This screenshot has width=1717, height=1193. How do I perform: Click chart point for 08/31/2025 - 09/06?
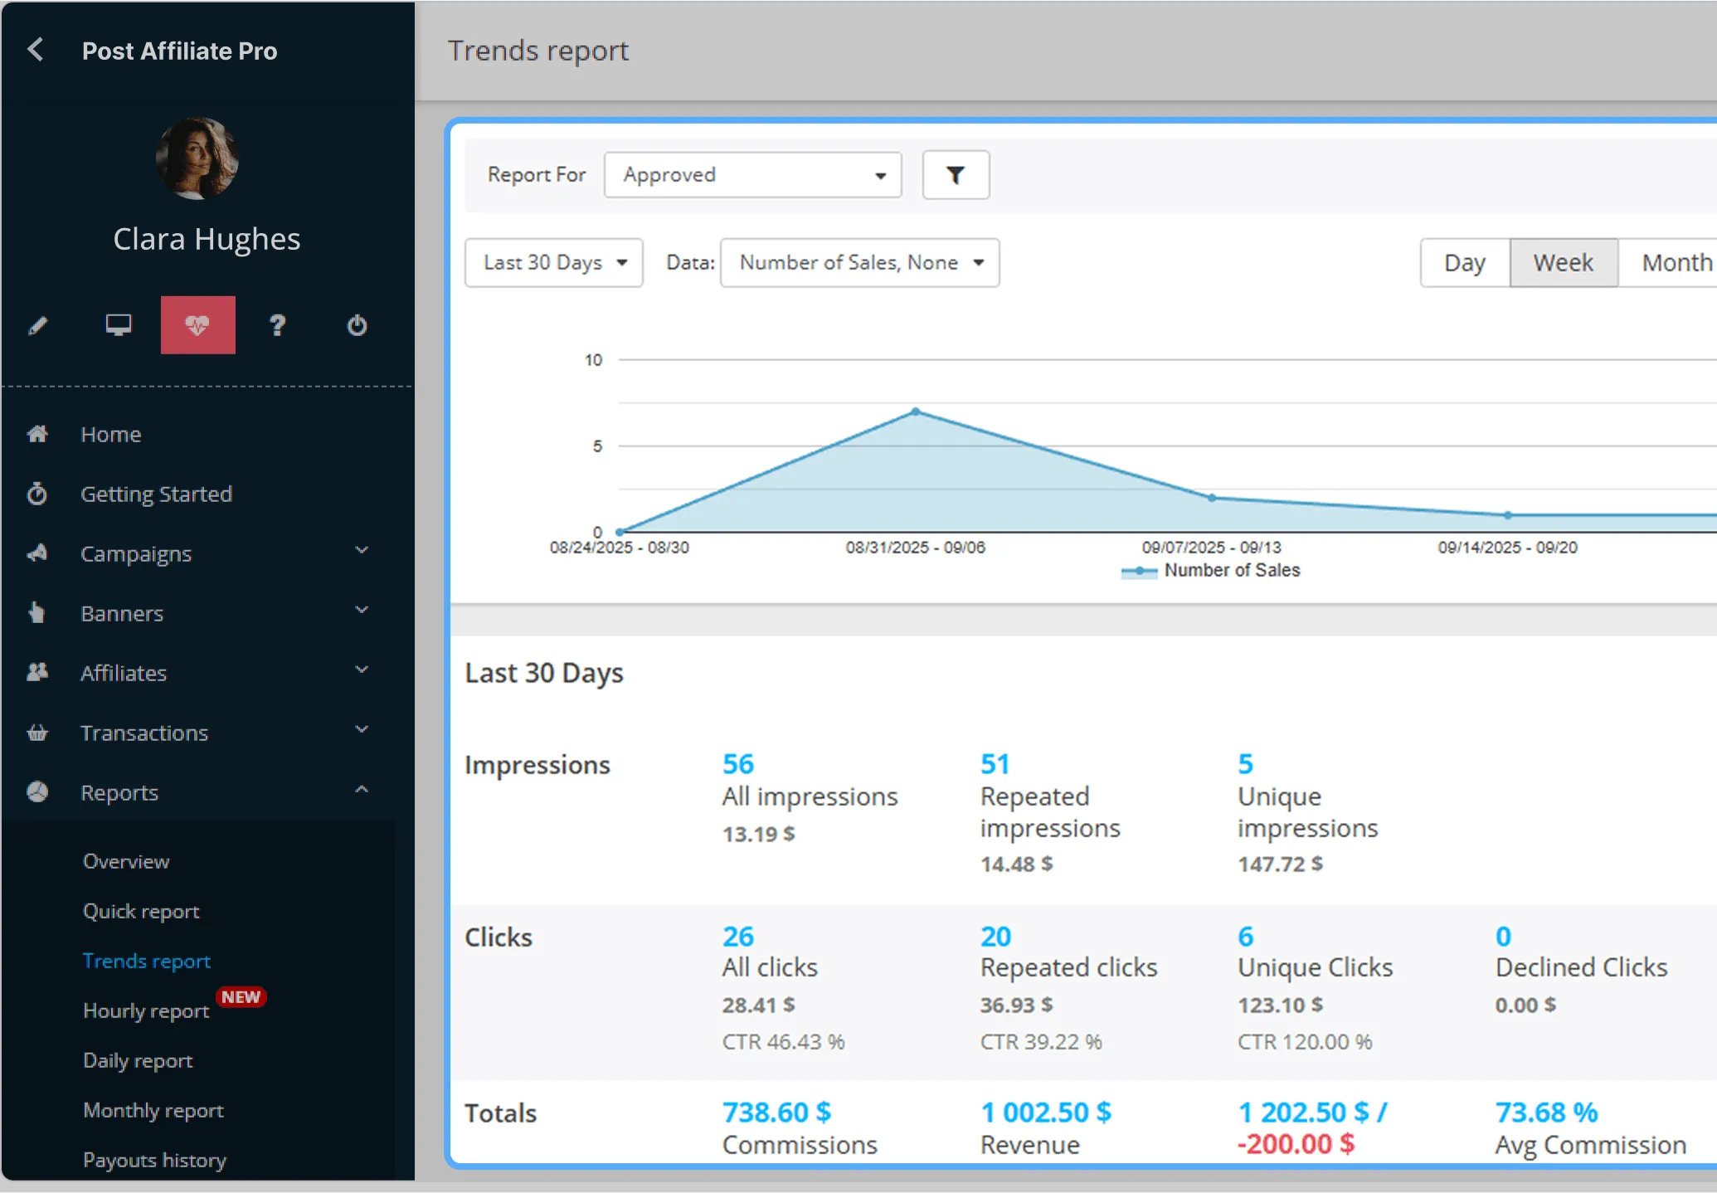916,411
